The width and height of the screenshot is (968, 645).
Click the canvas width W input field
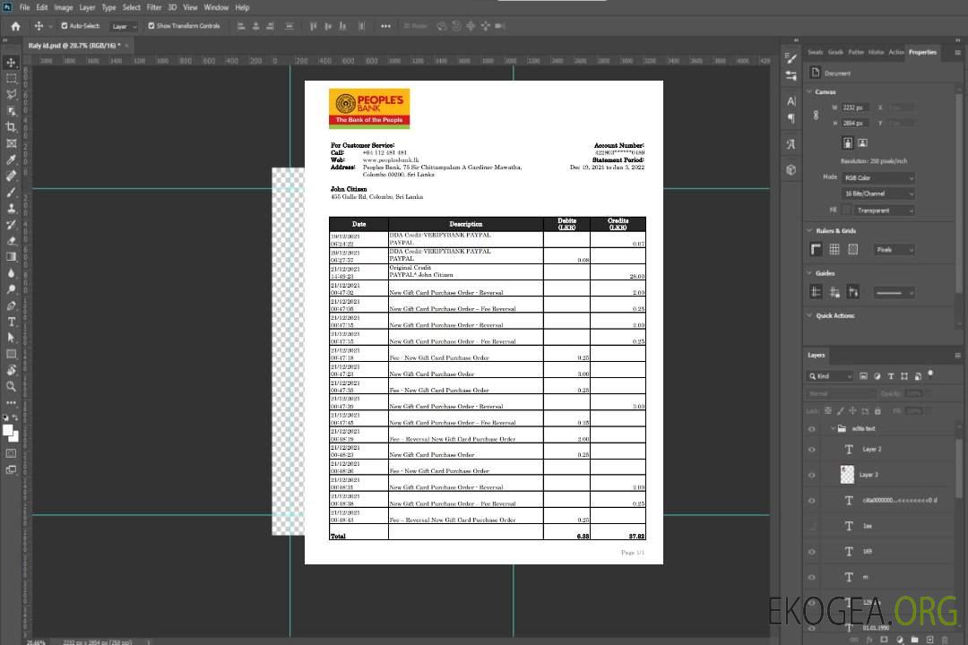pos(855,107)
